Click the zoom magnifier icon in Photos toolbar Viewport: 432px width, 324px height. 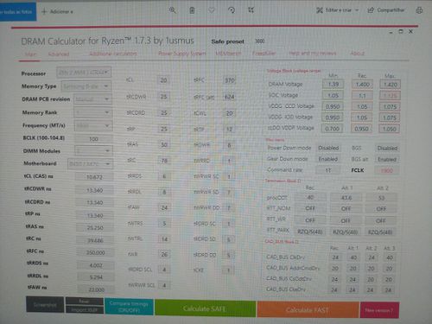point(173,10)
